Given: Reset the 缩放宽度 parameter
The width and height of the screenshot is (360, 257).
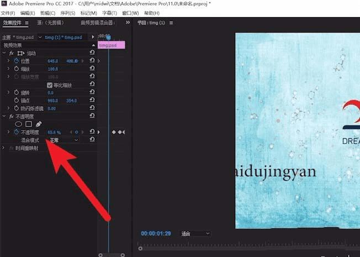Looking at the screenshot, I should click(x=92, y=76).
